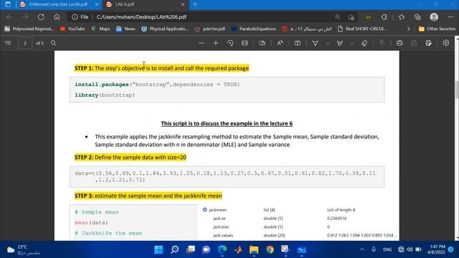Show hidden system tray icons
The image size is (459, 258).
(x=362, y=249)
